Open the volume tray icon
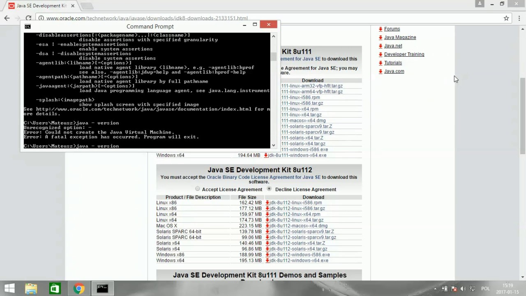This screenshot has height=296, width=526. click(464, 289)
